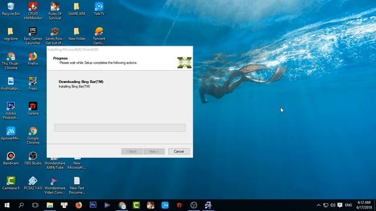This screenshot has height=211, width=376.
Task: Select the New Text Document file
Action: pos(77,185)
